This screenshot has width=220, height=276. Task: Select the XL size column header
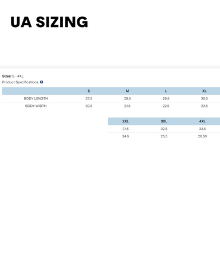pos(205,91)
